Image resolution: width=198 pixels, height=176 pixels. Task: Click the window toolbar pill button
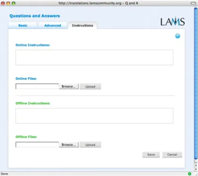pos(193,3)
